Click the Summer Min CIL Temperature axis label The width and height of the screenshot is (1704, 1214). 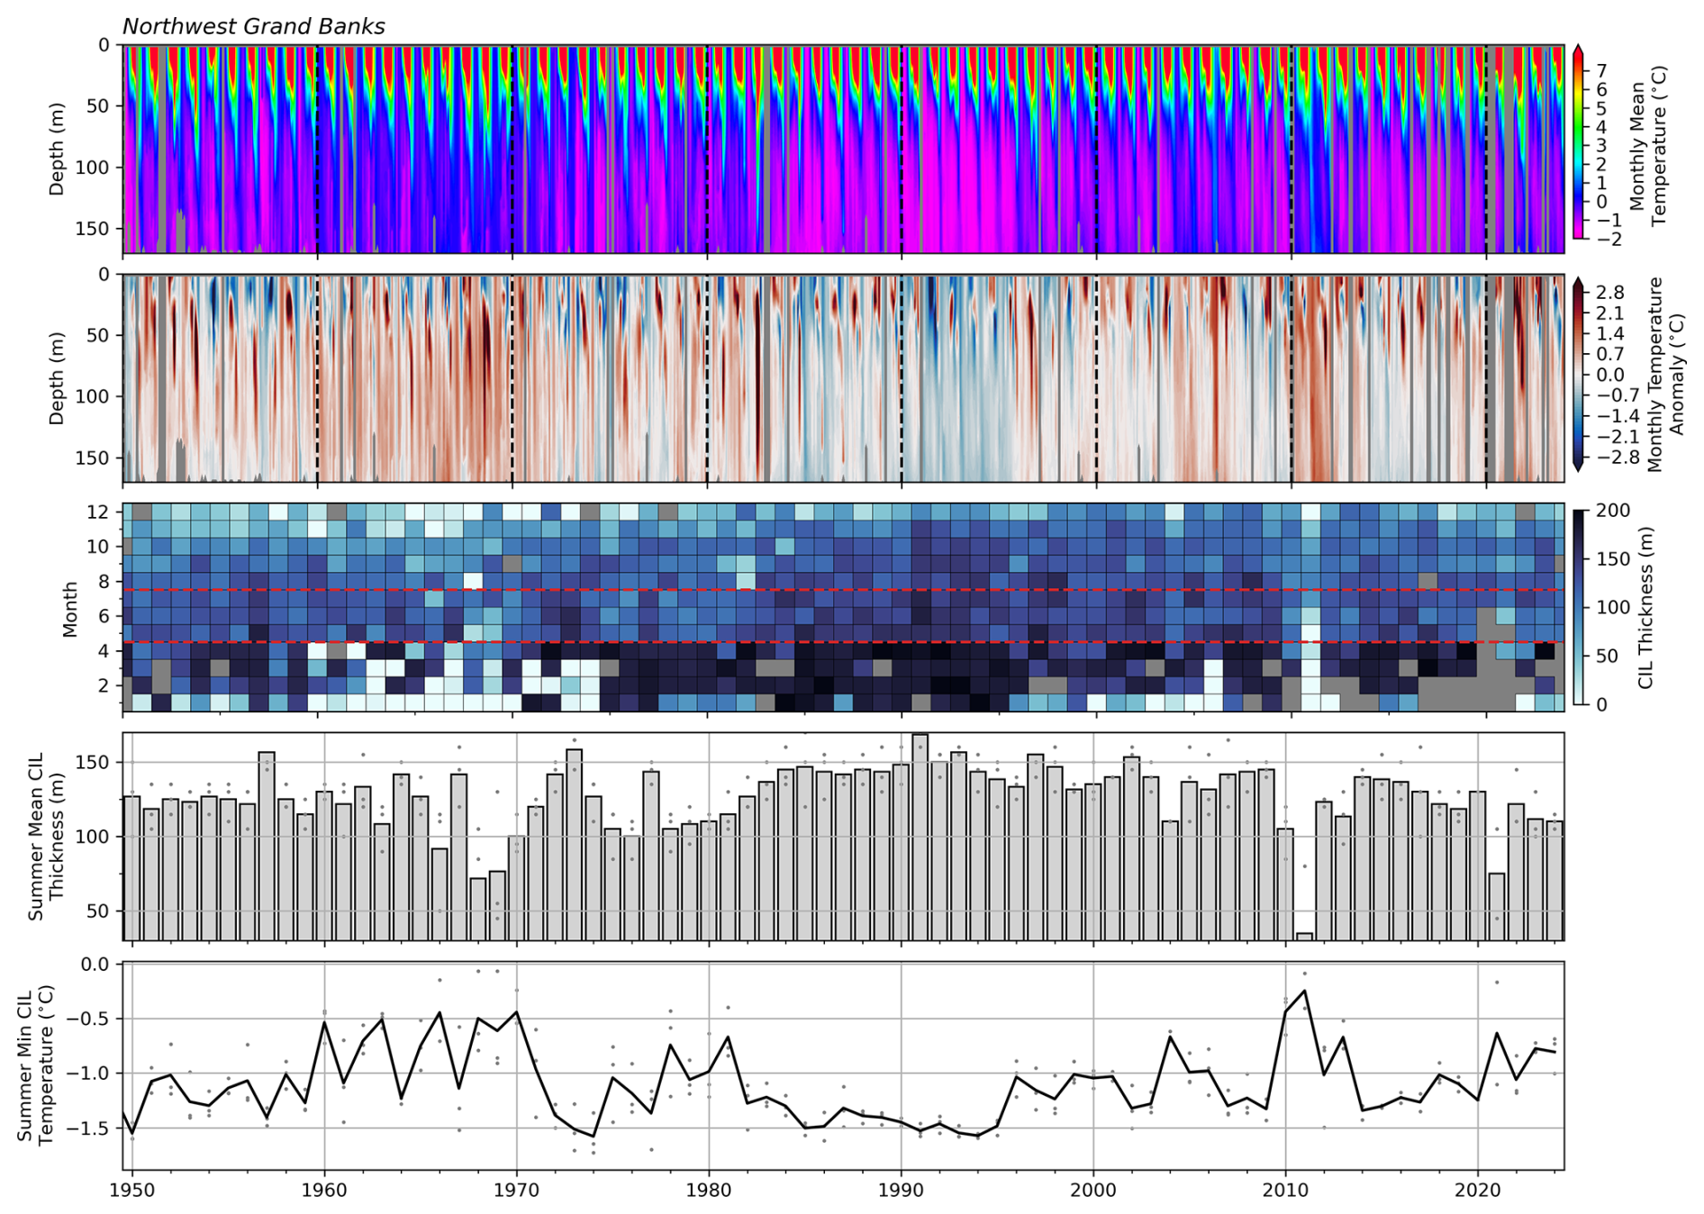pos(35,1065)
